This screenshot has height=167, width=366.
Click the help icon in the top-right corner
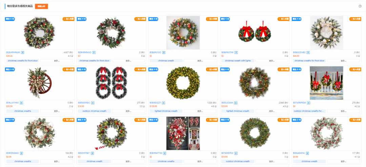(x=360, y=6)
